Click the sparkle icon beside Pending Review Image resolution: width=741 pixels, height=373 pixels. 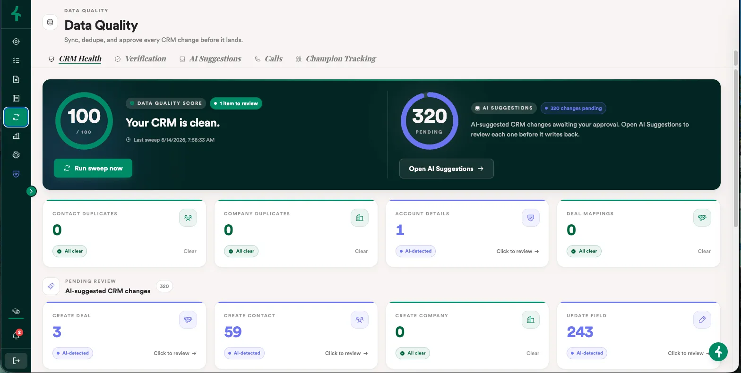[x=51, y=286]
